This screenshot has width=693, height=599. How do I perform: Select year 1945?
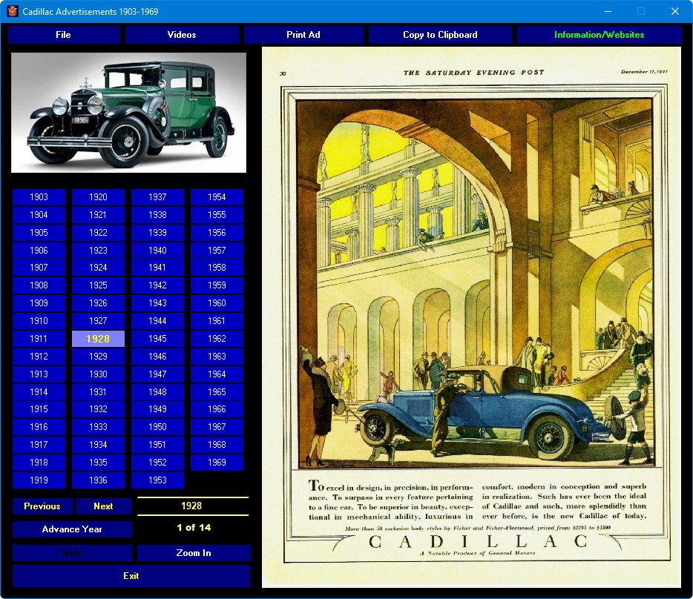point(157,339)
